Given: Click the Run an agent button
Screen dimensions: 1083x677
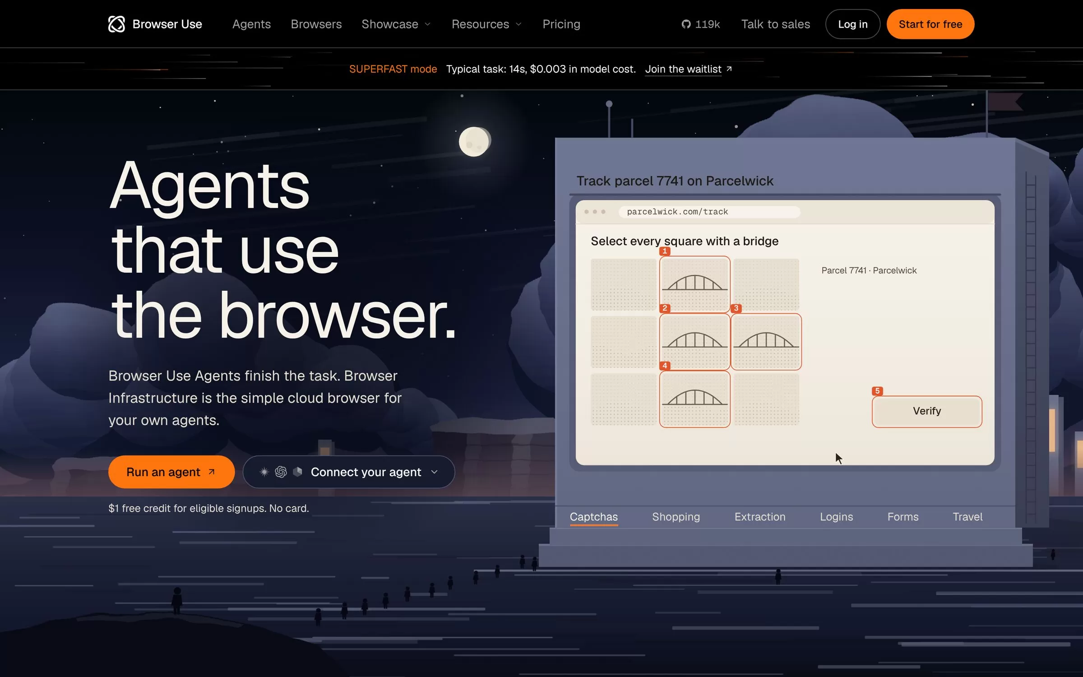Looking at the screenshot, I should (x=171, y=472).
